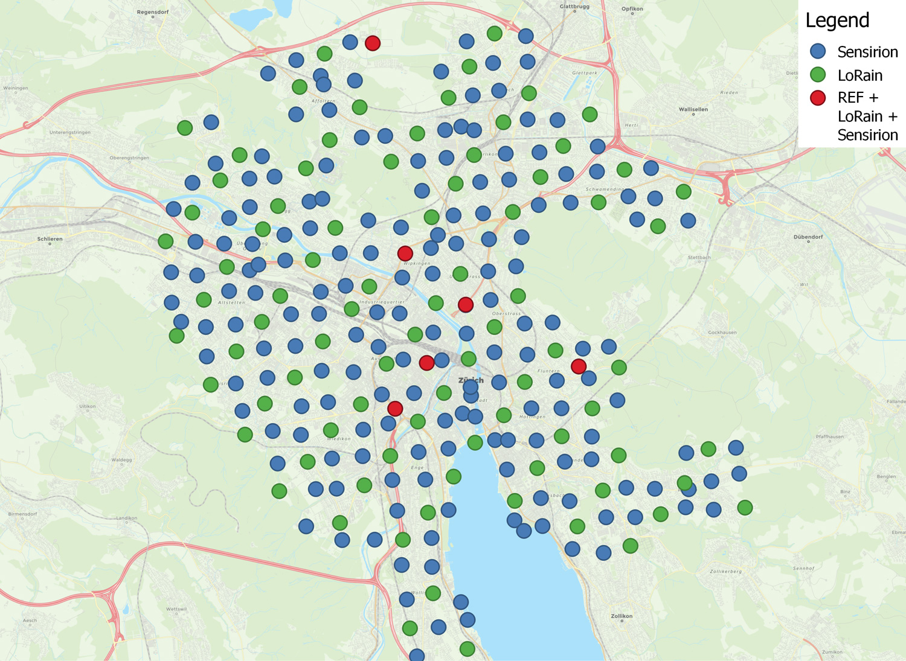Click the Oberengstringen label
Image resolution: width=906 pixels, height=661 pixels.
pos(129,158)
